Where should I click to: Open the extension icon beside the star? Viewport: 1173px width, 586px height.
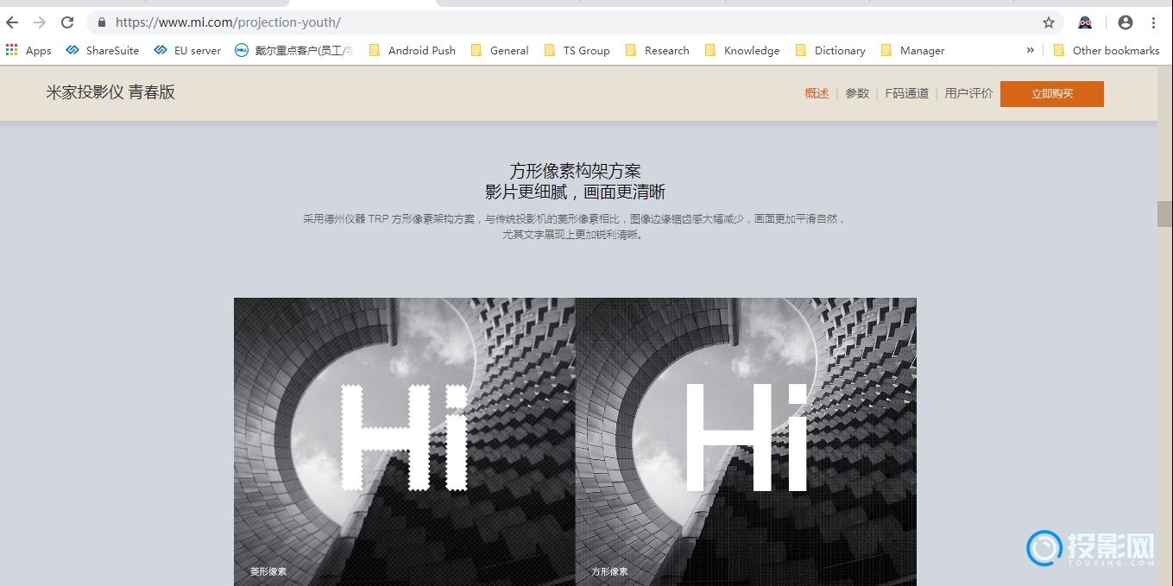coord(1085,22)
